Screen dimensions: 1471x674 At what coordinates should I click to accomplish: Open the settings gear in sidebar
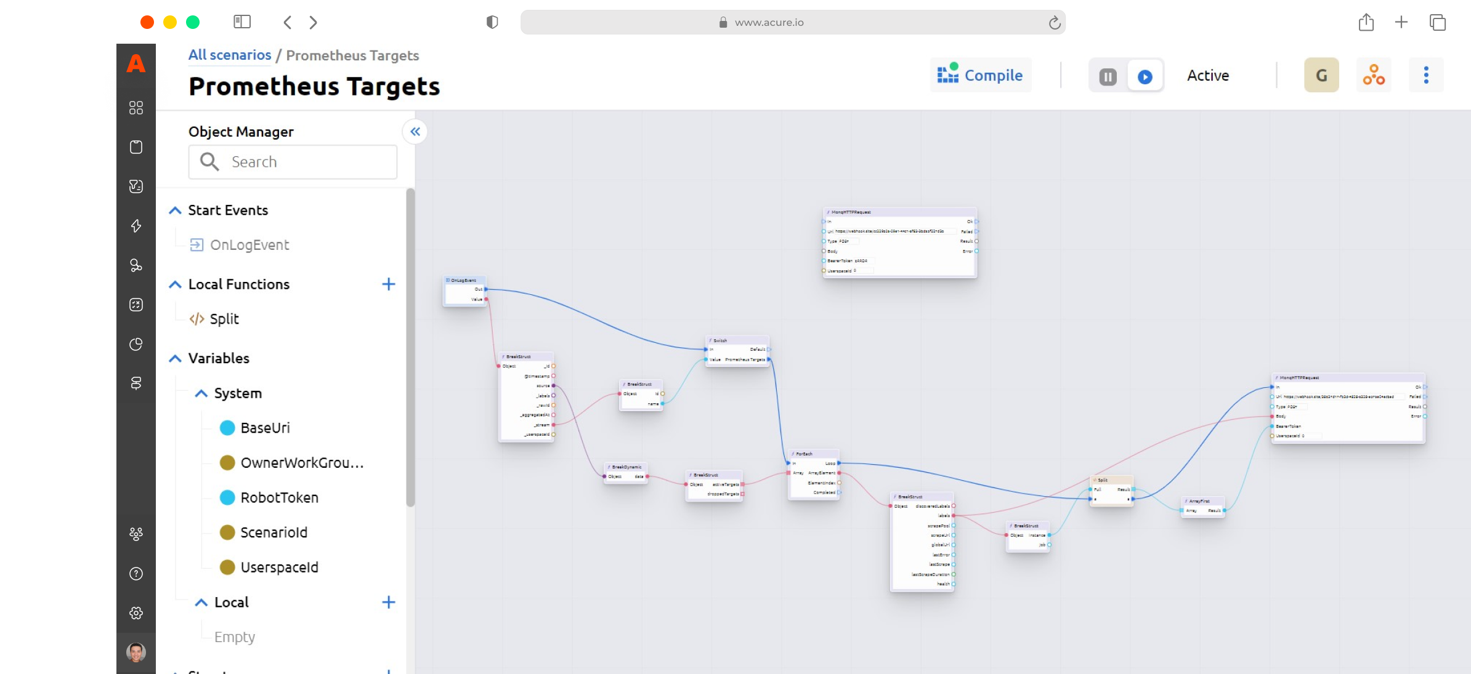(x=136, y=612)
